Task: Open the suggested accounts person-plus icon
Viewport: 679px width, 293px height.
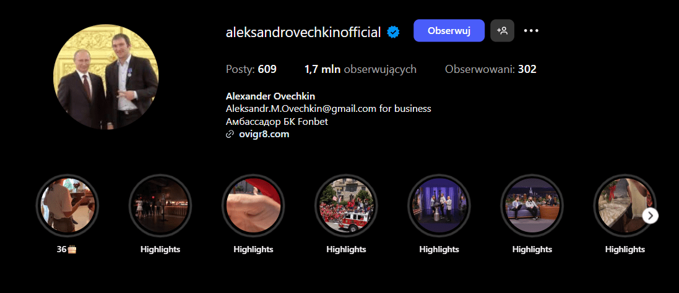Action: coord(503,31)
